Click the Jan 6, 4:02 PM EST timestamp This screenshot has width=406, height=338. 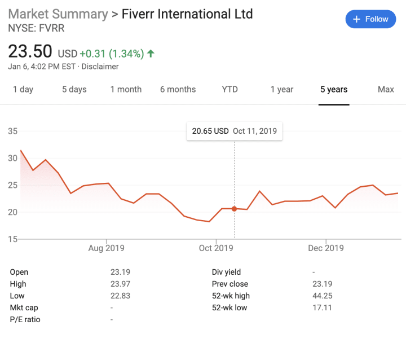point(42,67)
